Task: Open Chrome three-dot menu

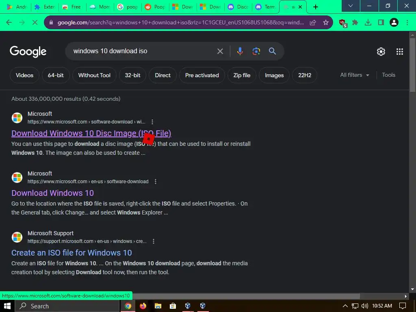Action: click(x=407, y=23)
